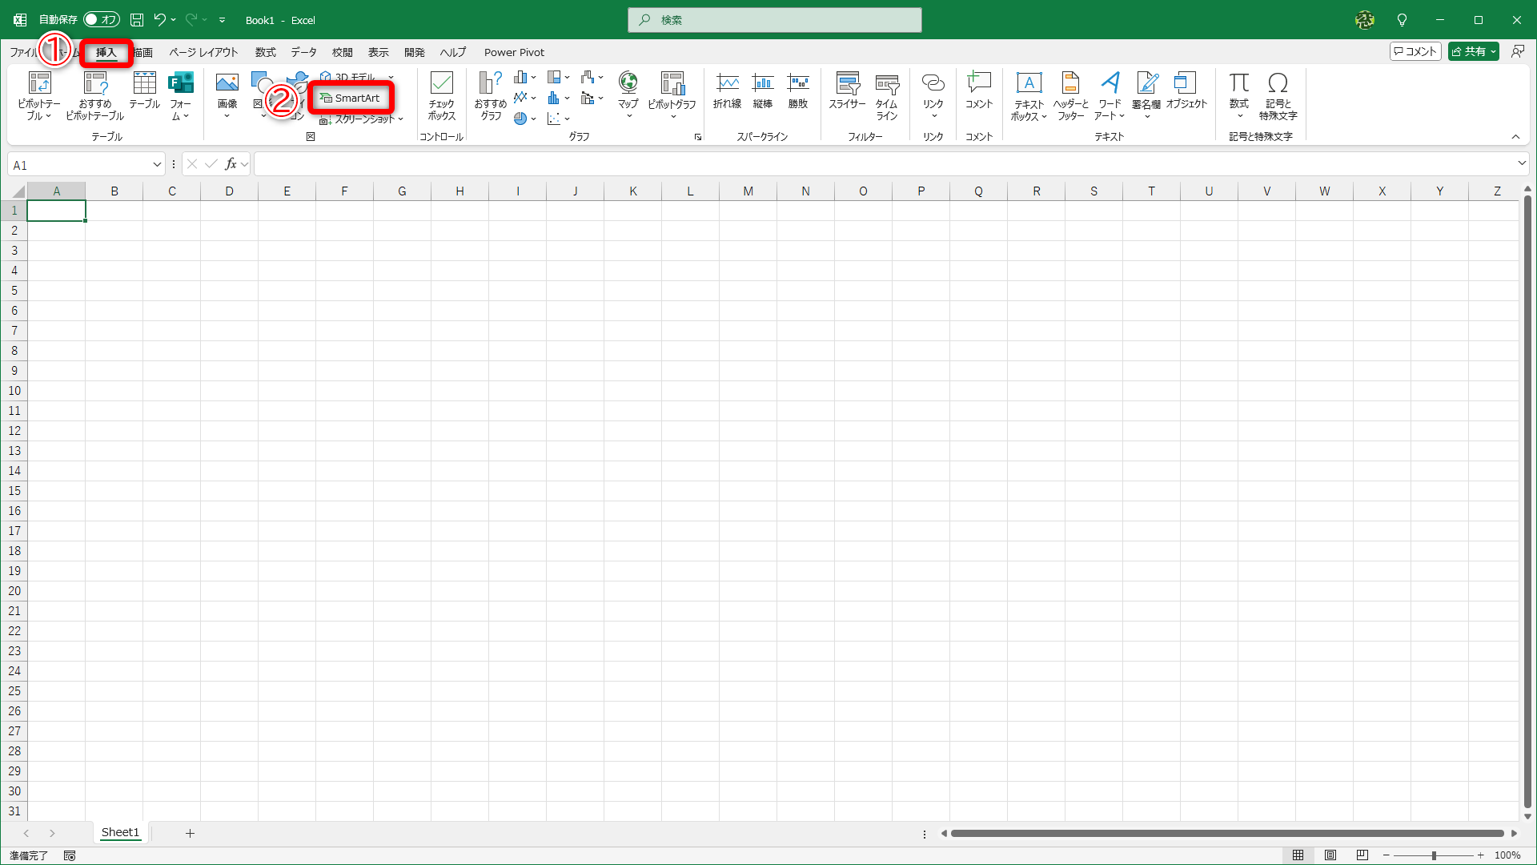Collapse the ribbon with the chevron

point(1515,137)
